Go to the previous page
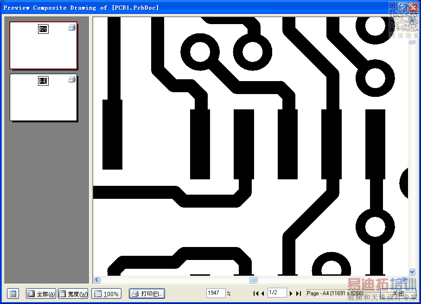The width and height of the screenshot is (421, 304). [x=262, y=293]
